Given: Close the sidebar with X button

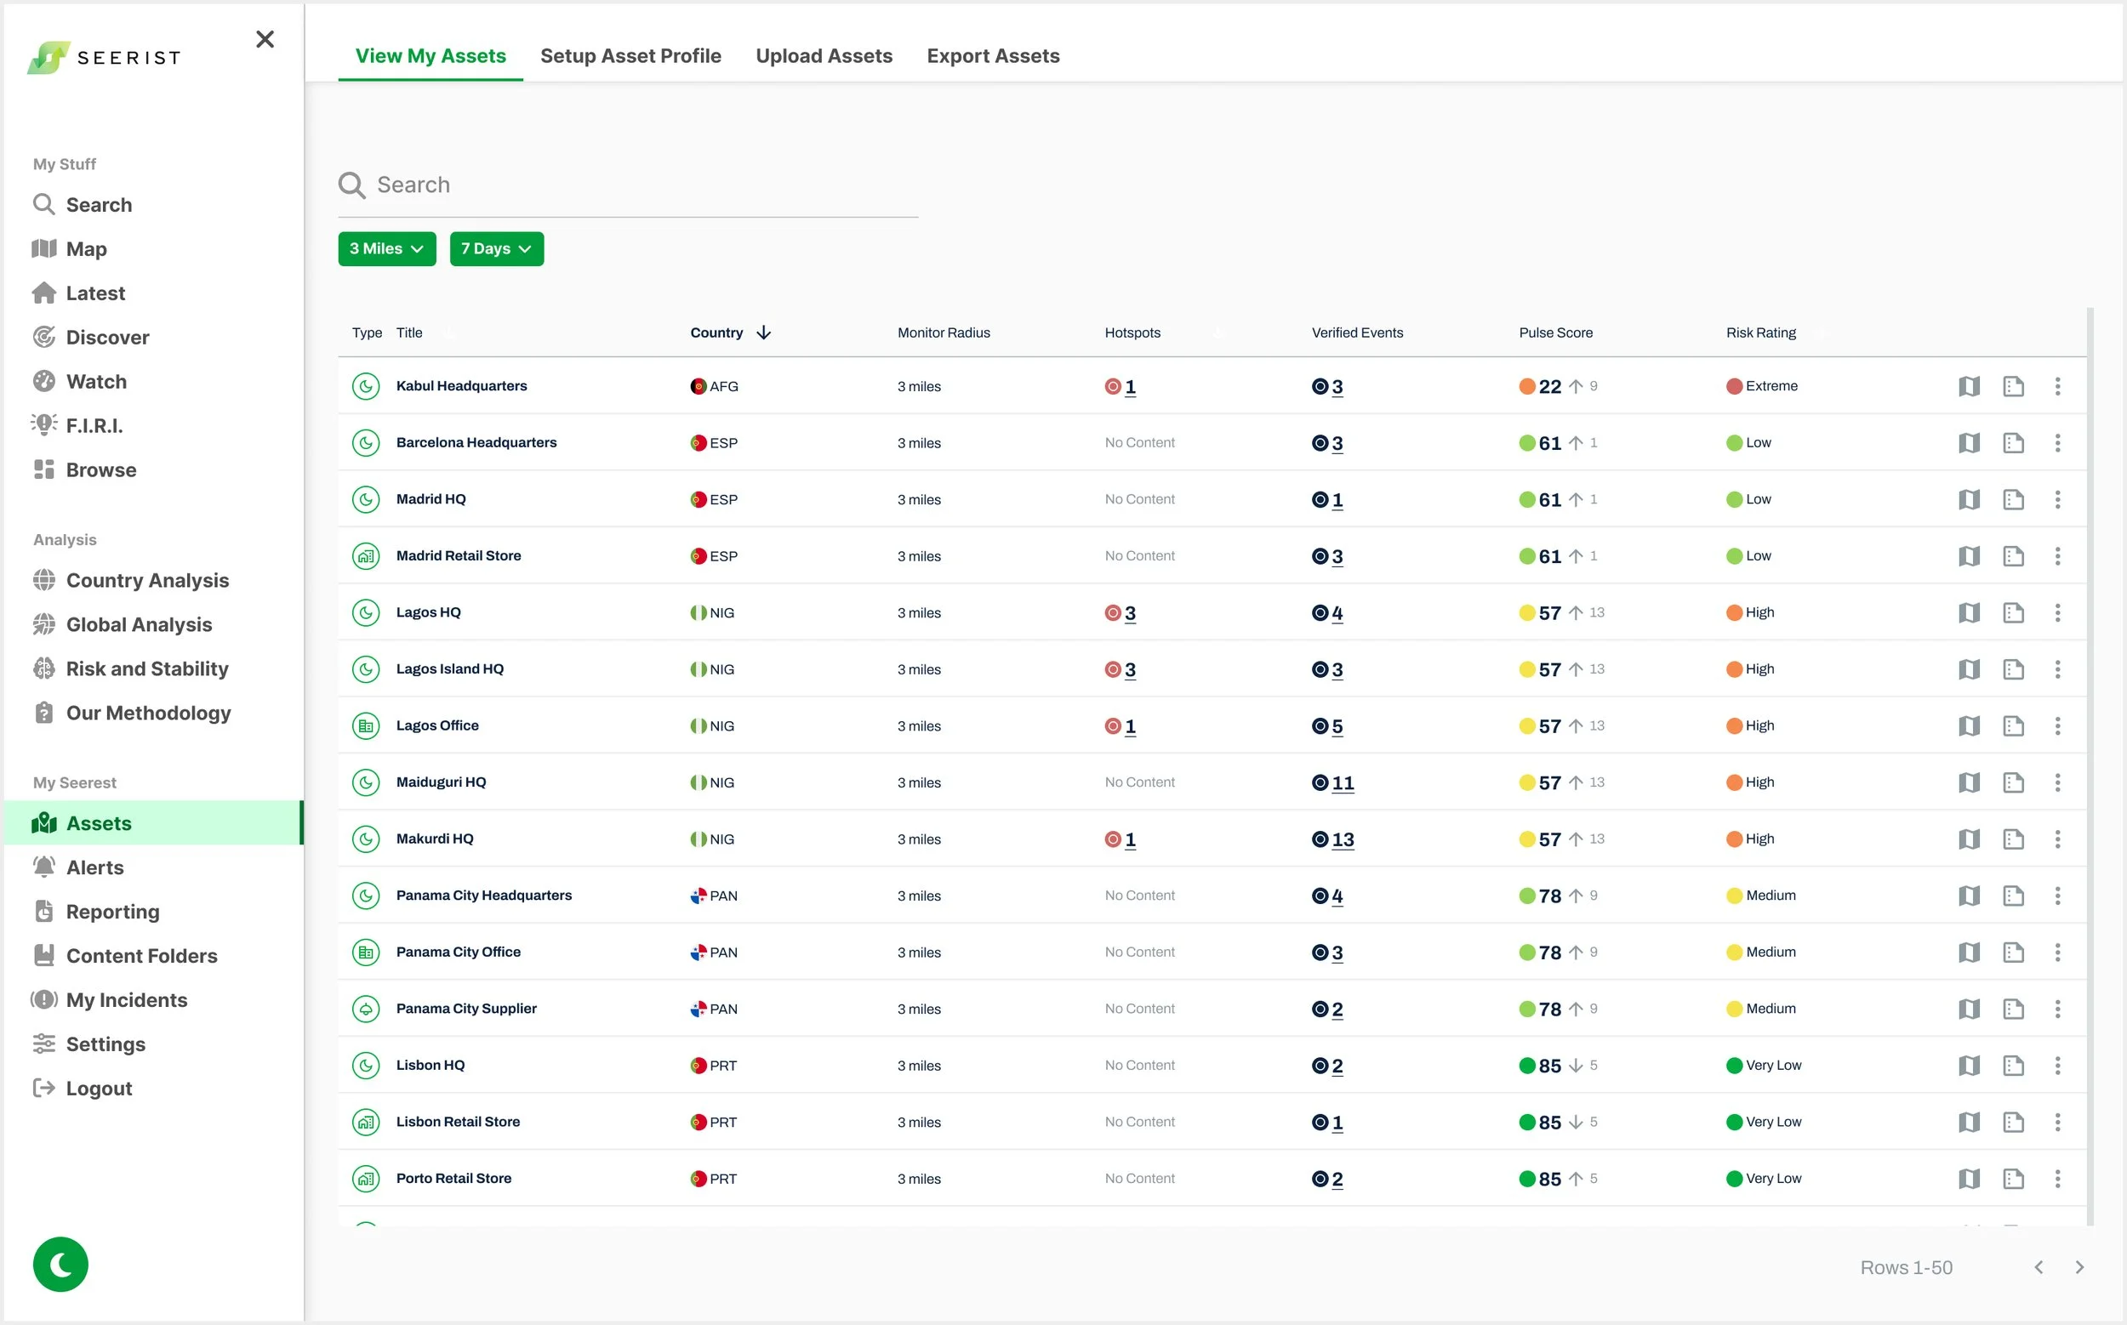Looking at the screenshot, I should (265, 39).
